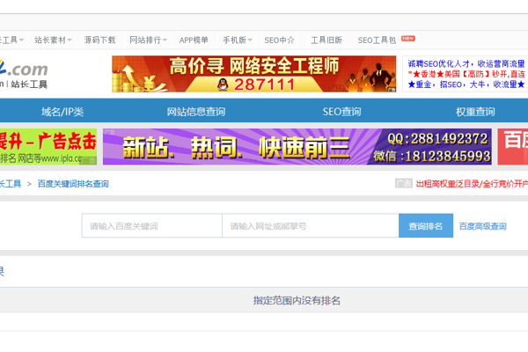Click the 指定范围内没有排名 result message
This screenshot has width=528, height=352.
click(297, 300)
